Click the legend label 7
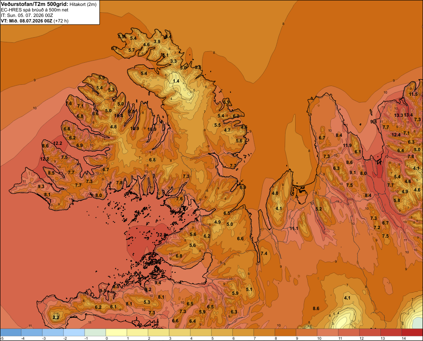Screen dimensions: 423x341 point(255,338)
